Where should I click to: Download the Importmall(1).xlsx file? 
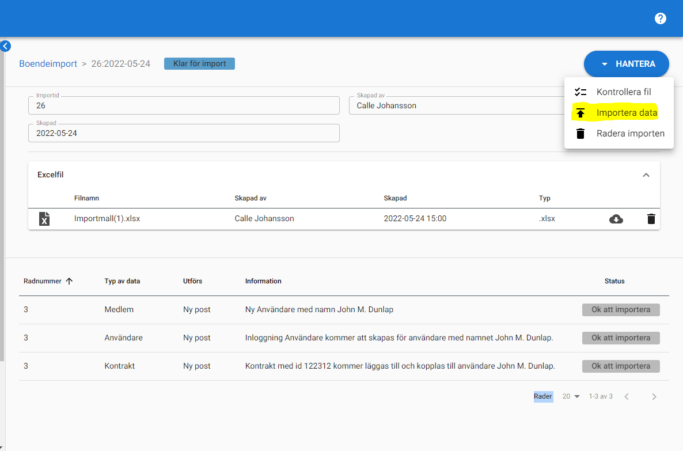pyautogui.click(x=616, y=219)
